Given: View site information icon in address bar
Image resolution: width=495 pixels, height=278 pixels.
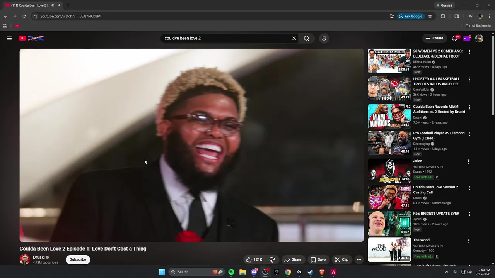Looking at the screenshot, I should (35, 16).
